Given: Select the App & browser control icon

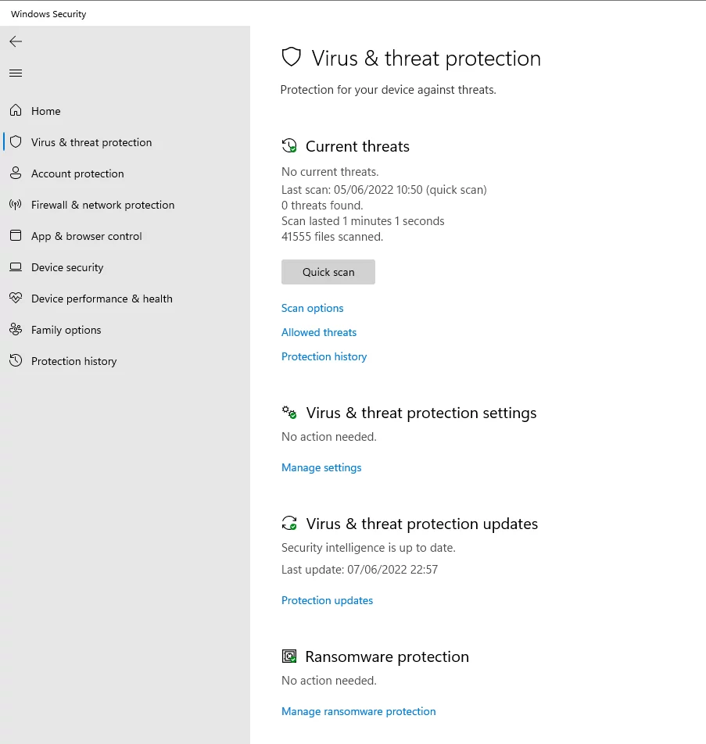Looking at the screenshot, I should click(16, 236).
